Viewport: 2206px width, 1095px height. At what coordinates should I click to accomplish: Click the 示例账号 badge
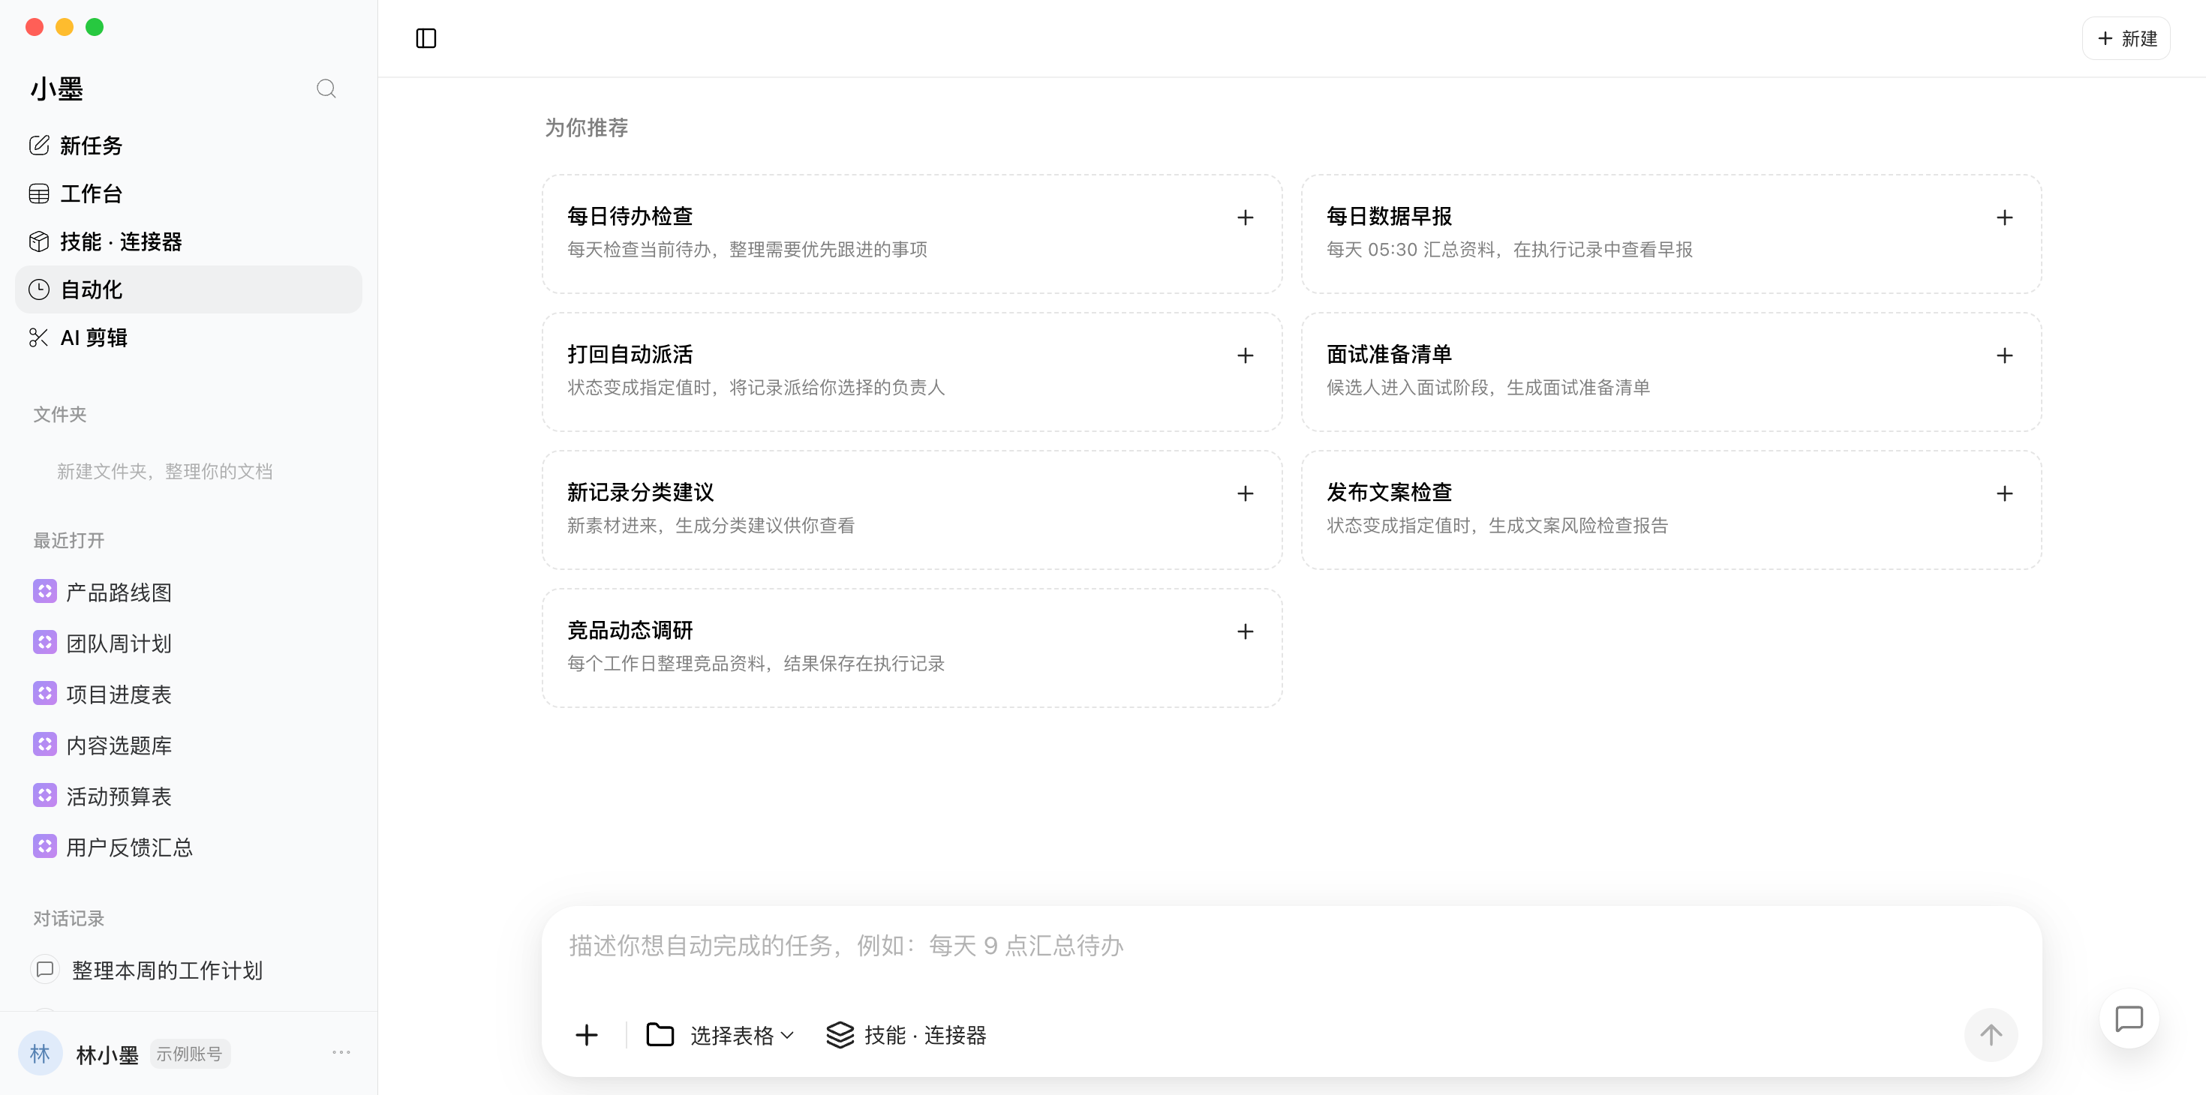(190, 1054)
